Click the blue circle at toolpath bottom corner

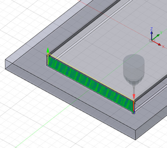[x=134, y=113]
